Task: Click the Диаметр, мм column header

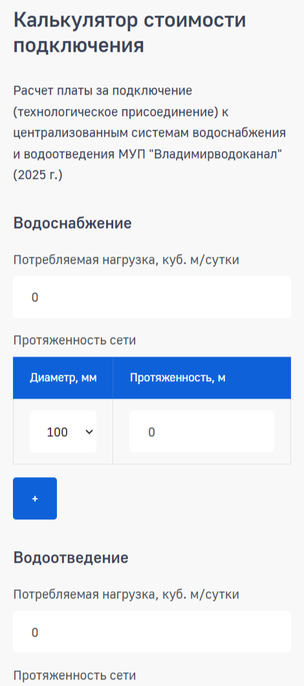Action: tap(63, 378)
